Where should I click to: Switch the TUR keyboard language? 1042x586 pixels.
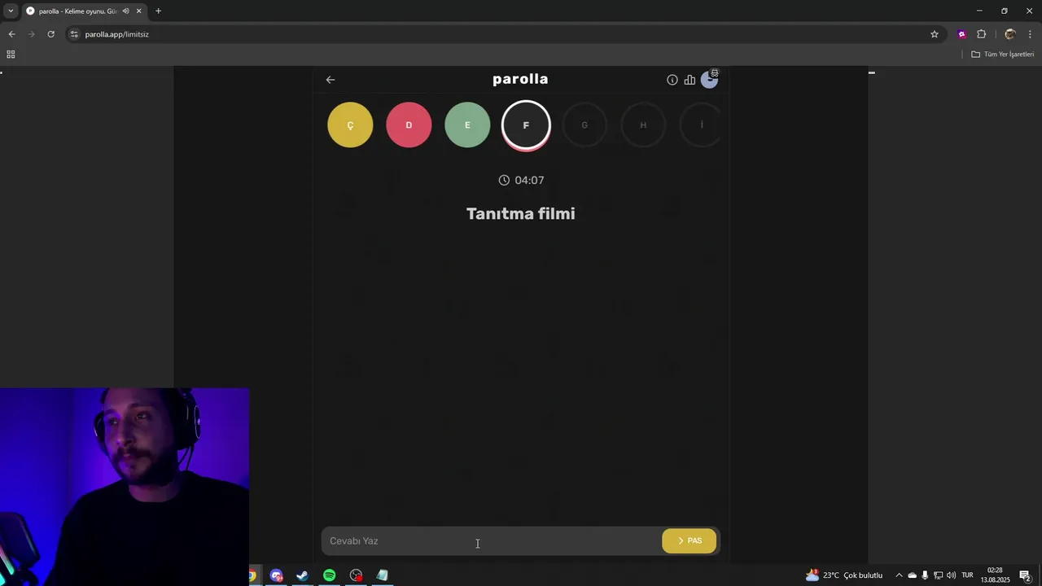[x=967, y=575]
